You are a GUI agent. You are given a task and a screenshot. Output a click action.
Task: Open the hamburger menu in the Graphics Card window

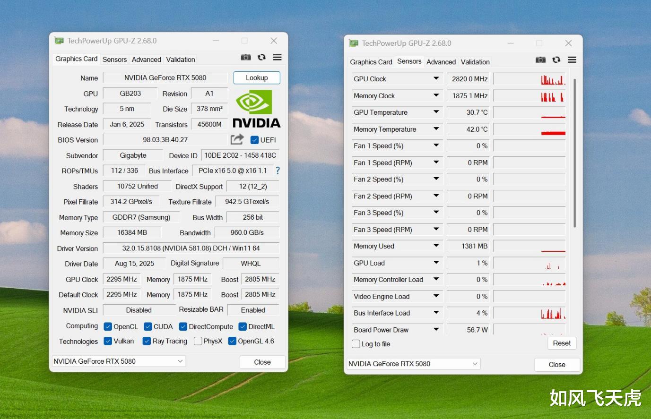(x=278, y=57)
